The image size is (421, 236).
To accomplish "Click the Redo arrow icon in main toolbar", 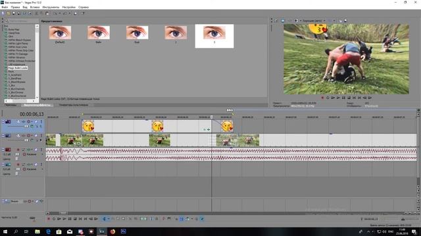I will coord(64,13).
